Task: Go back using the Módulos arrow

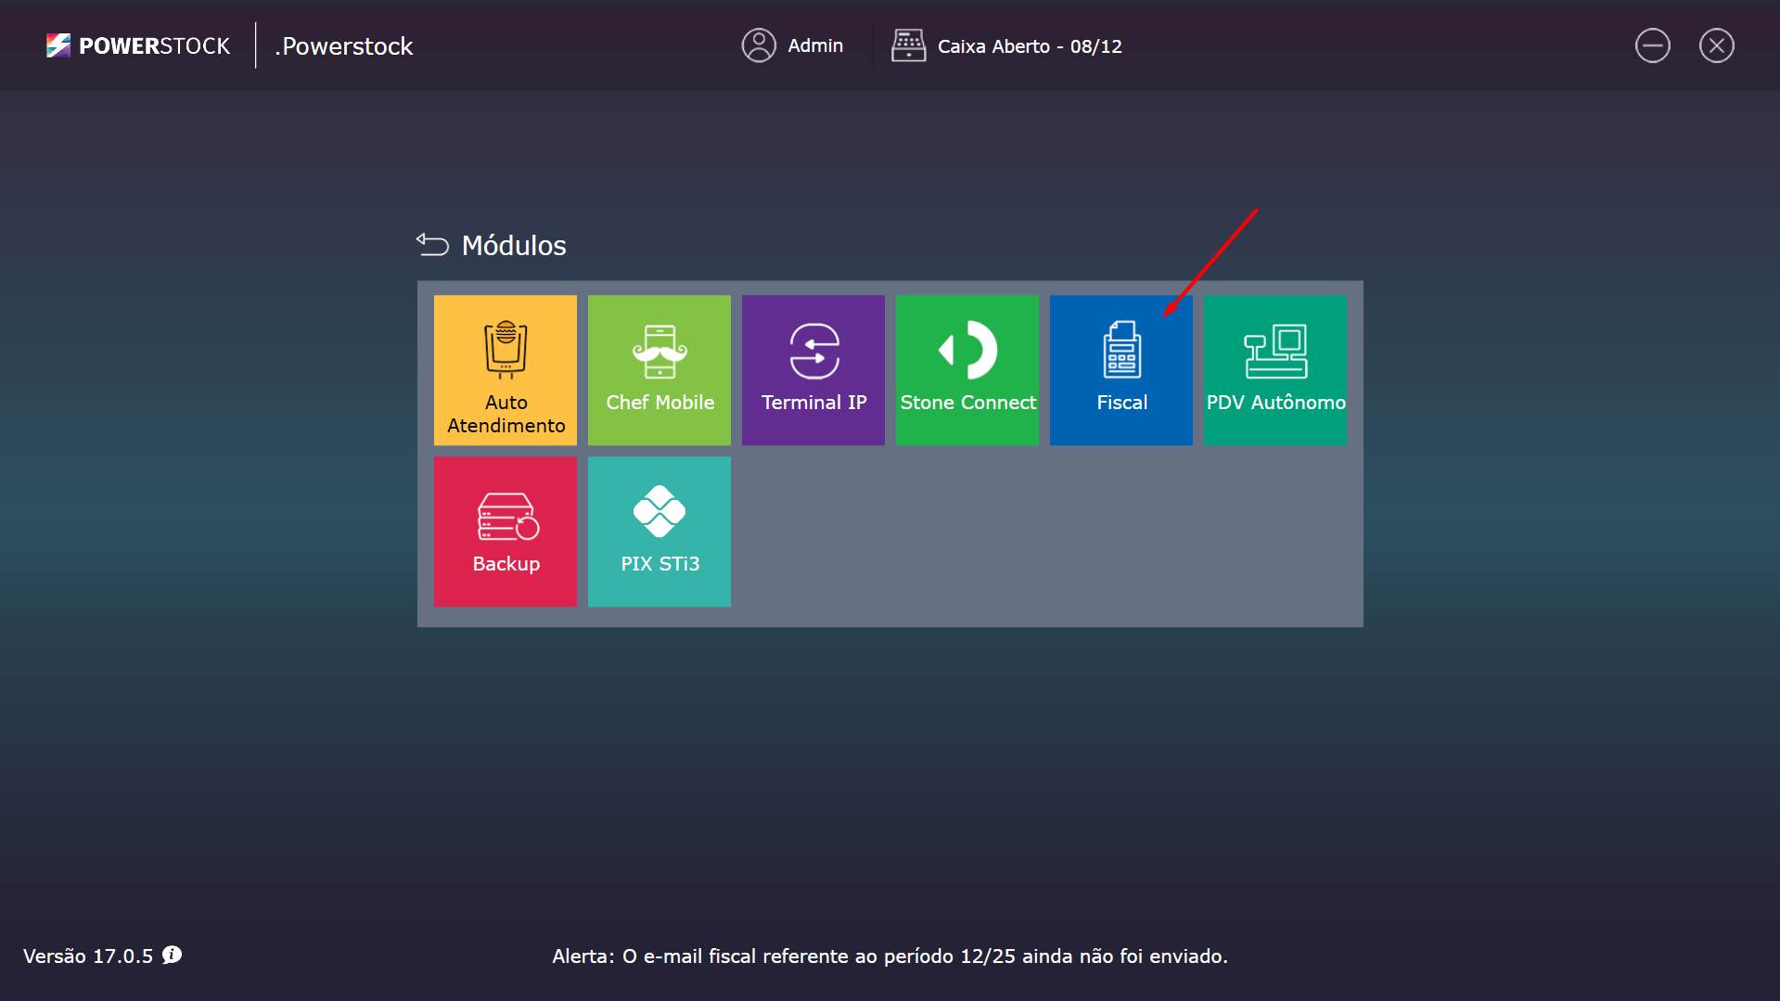Action: 432,244
